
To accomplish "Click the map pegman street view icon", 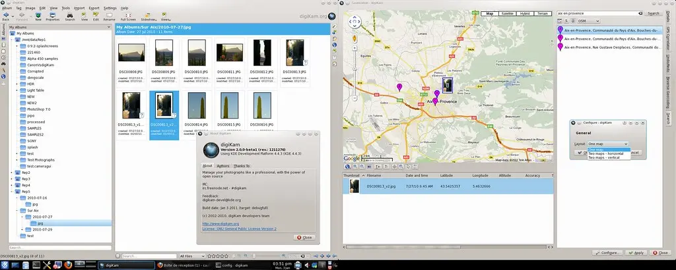I will point(354,38).
